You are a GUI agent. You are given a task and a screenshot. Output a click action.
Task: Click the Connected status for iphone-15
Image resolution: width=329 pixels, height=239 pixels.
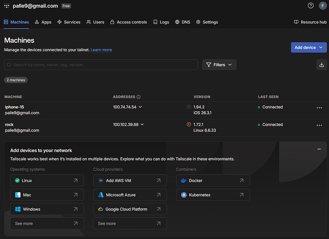[270, 107]
